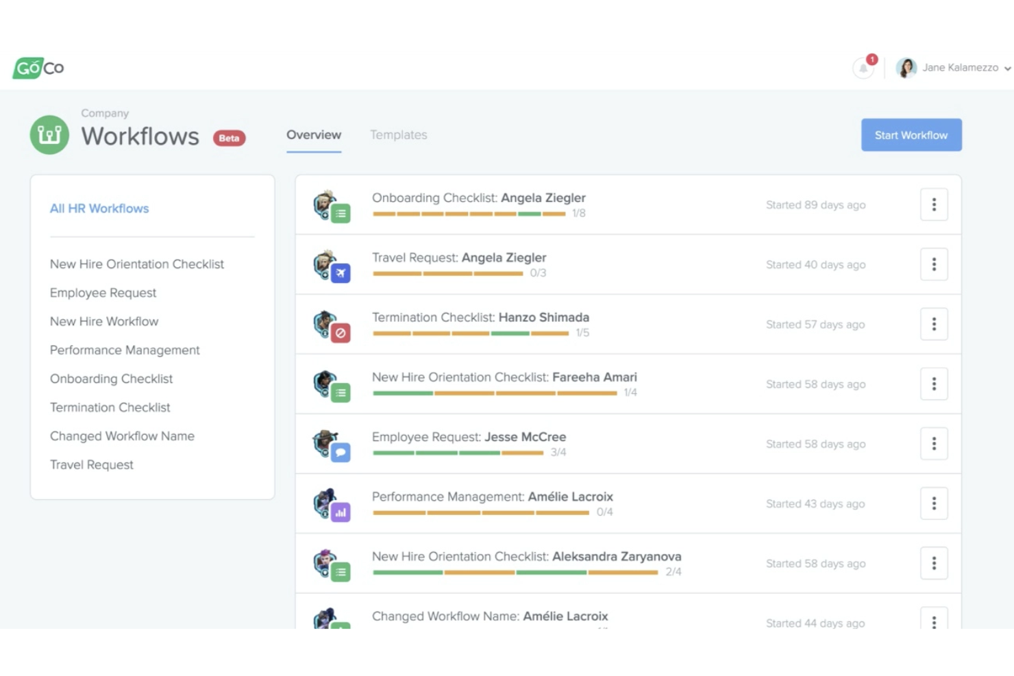Click the GoCo logo
This screenshot has width=1014, height=676.
click(x=38, y=68)
